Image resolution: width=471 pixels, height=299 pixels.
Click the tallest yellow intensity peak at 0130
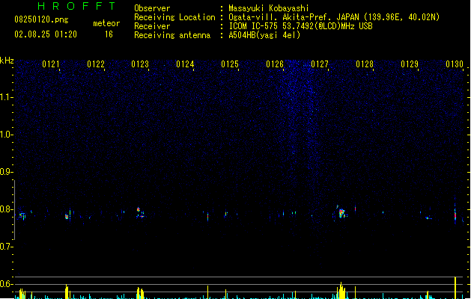pos(455,288)
